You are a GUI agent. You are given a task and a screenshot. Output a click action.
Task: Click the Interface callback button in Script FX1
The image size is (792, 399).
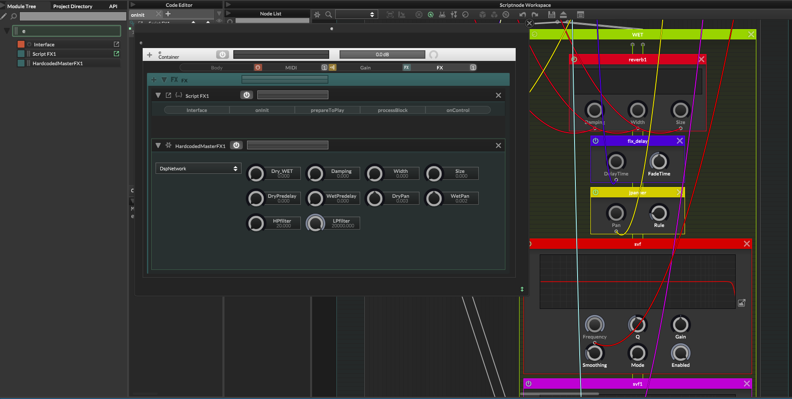[x=197, y=110]
